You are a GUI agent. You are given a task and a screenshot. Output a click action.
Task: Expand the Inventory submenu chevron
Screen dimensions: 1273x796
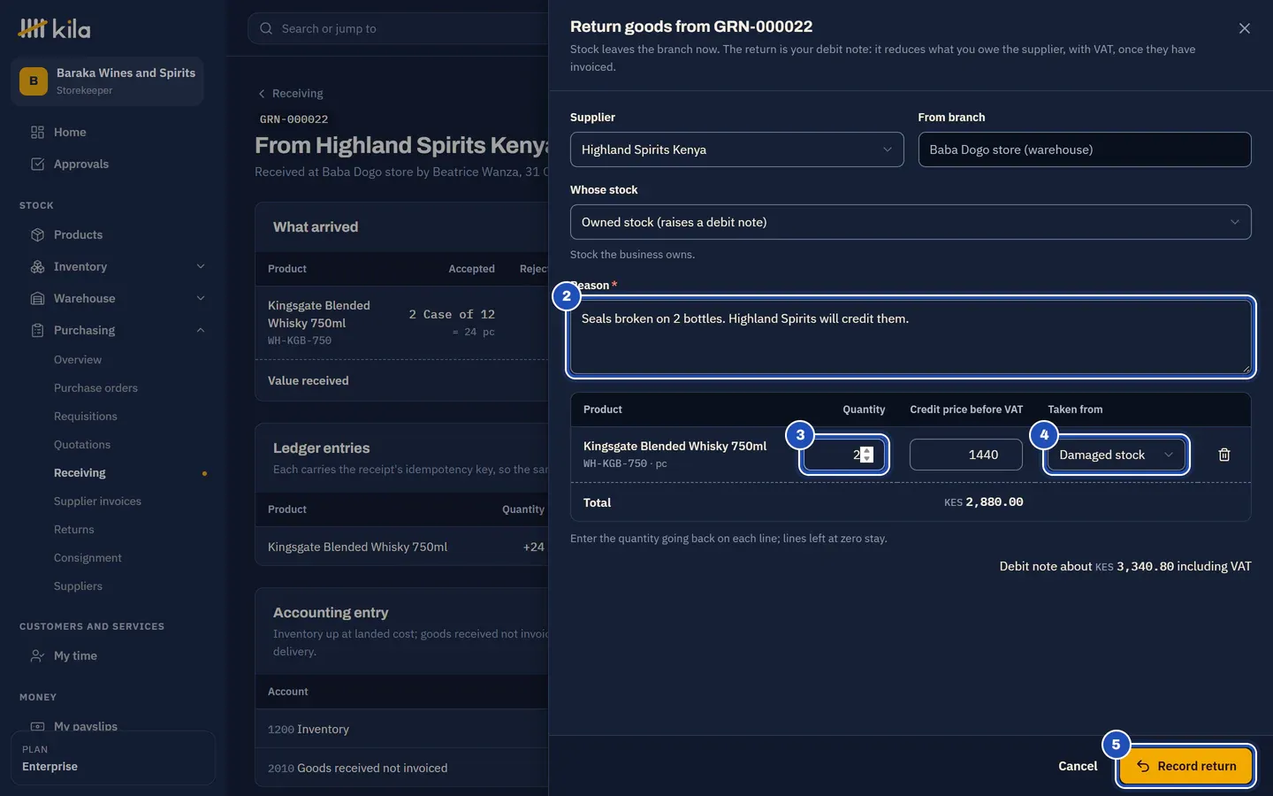pos(201,266)
